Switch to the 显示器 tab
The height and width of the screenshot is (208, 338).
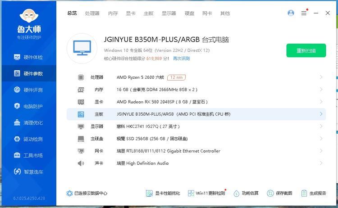click(x=169, y=14)
